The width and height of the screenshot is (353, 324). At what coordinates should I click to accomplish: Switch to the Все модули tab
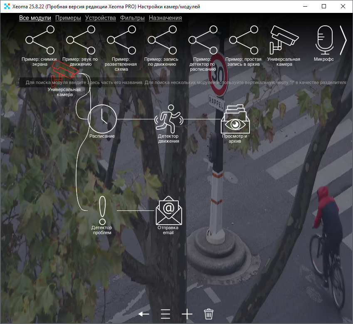(x=35, y=18)
